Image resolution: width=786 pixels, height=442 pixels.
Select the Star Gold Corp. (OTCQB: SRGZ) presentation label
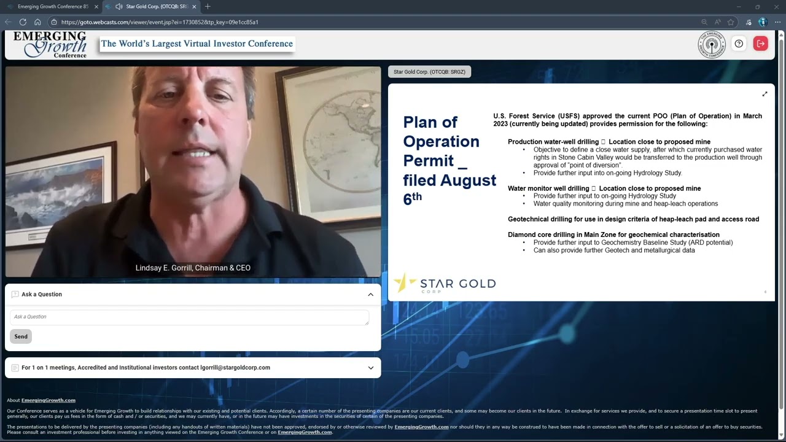[429, 72]
